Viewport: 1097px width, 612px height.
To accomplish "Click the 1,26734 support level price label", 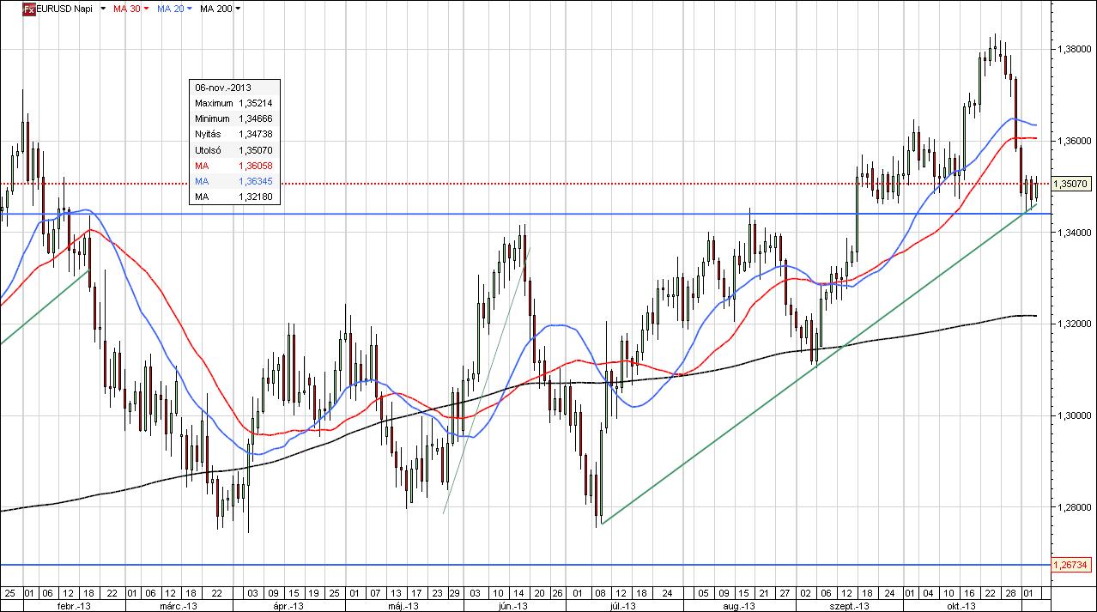I will pos(1073,565).
